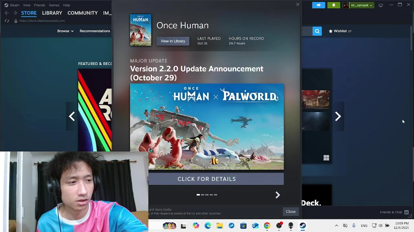The width and height of the screenshot is (414, 232).
Task: Click the ENG language indicator
Action: [x=364, y=226]
